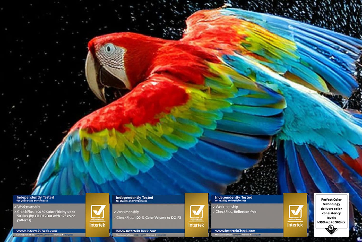Open www.IntertekCheck.com link on third card

click(235, 231)
